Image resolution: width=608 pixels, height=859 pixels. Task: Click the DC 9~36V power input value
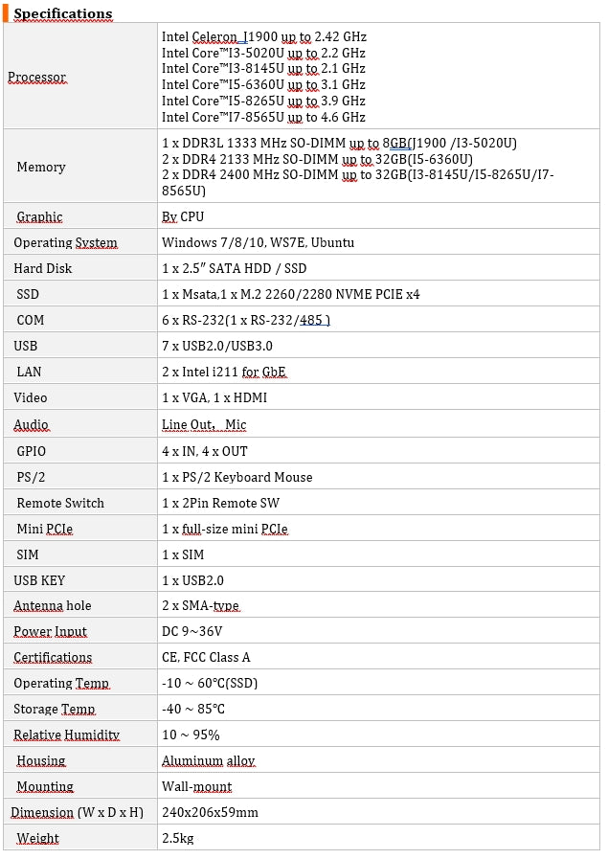coord(191,632)
